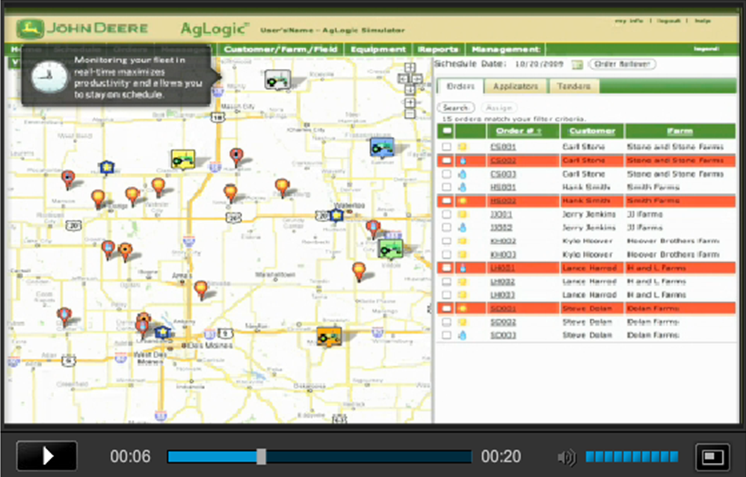This screenshot has width=746, height=477.
Task: Seek using the video progress bar
Action: 319,457
